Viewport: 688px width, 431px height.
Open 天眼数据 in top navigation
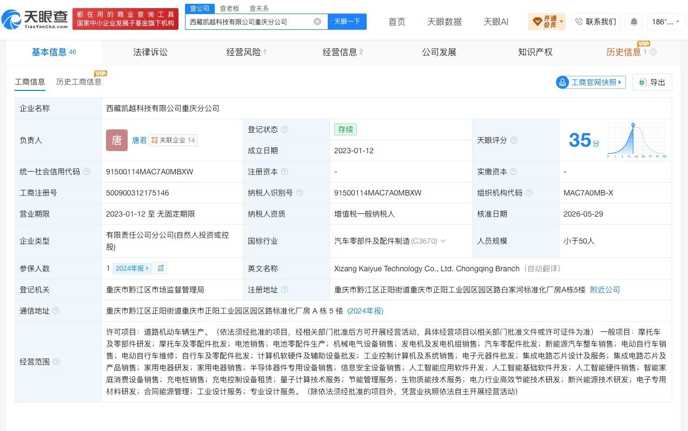pyautogui.click(x=445, y=22)
